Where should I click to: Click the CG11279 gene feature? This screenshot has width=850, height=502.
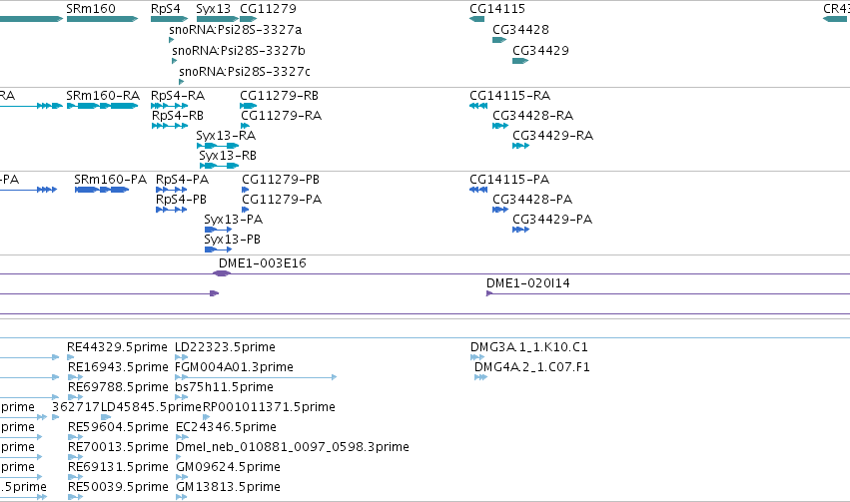[x=249, y=19]
